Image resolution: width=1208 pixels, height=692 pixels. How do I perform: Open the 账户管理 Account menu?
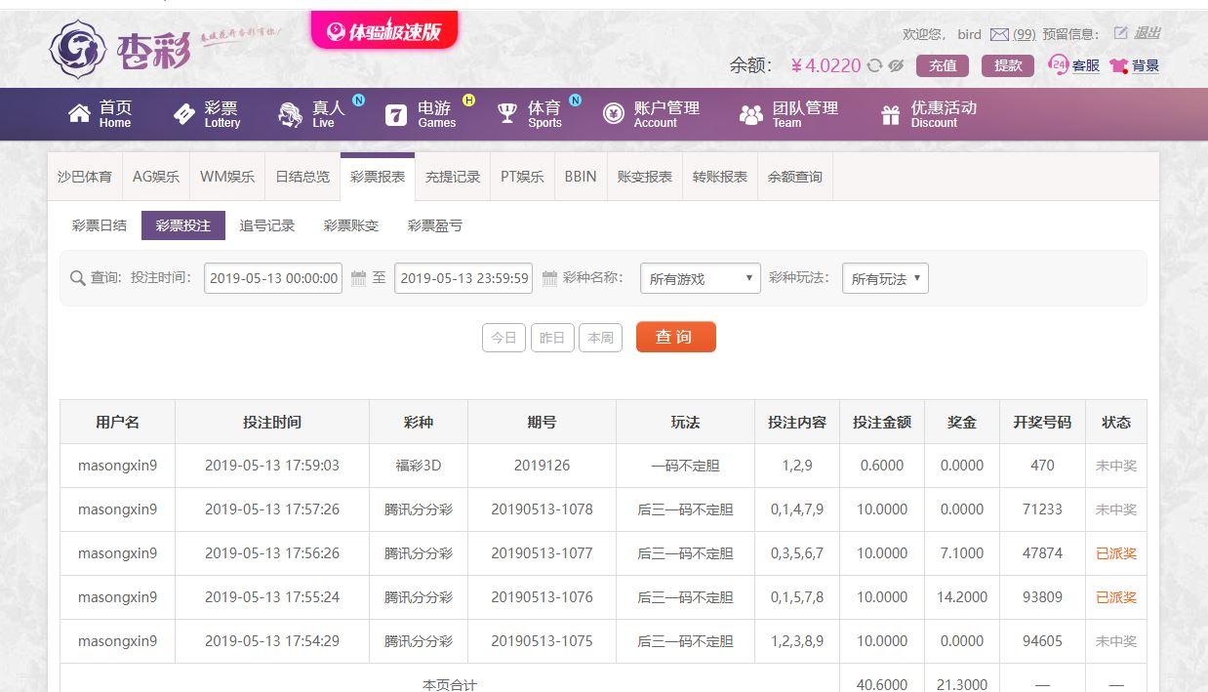click(651, 114)
